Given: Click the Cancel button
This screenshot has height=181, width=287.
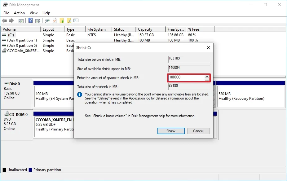Looking at the screenshot, I should [198, 131].
